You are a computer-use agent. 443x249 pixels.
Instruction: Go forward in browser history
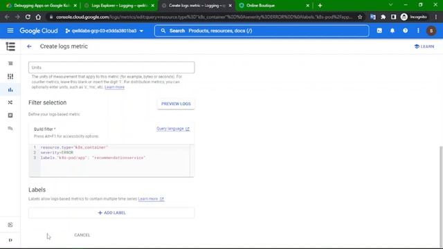(17, 17)
